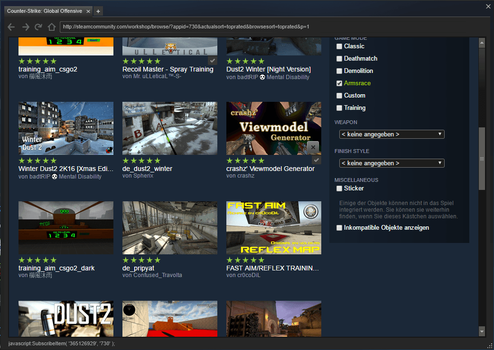The height and width of the screenshot is (350, 494).
Task: Unsubscribe using X on Viewmodel Generator thumbnail
Action: click(x=313, y=147)
